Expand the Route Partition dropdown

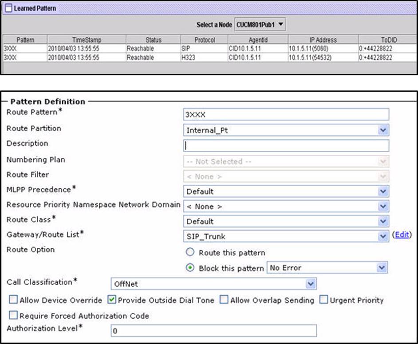point(286,130)
